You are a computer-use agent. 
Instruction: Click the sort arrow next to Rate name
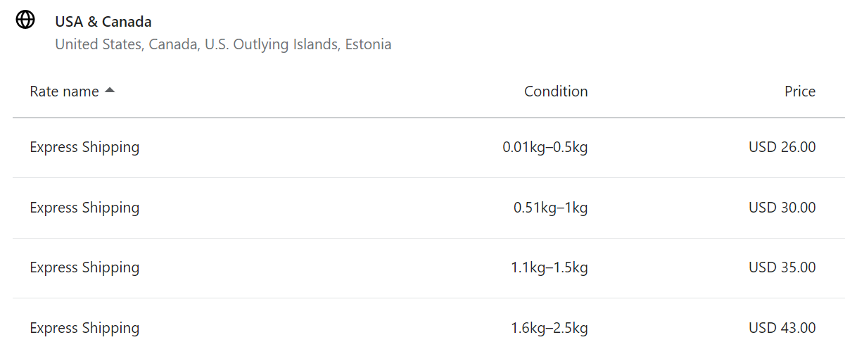[x=109, y=91]
